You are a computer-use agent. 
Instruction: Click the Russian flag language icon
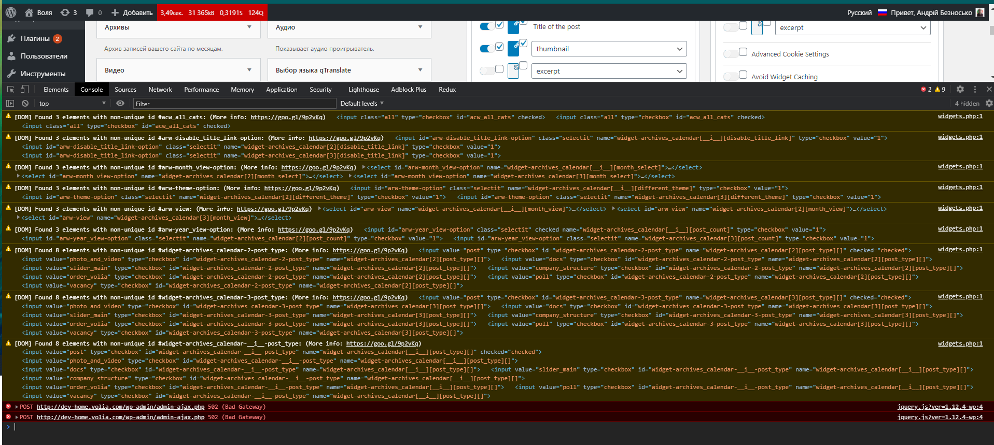tap(883, 12)
